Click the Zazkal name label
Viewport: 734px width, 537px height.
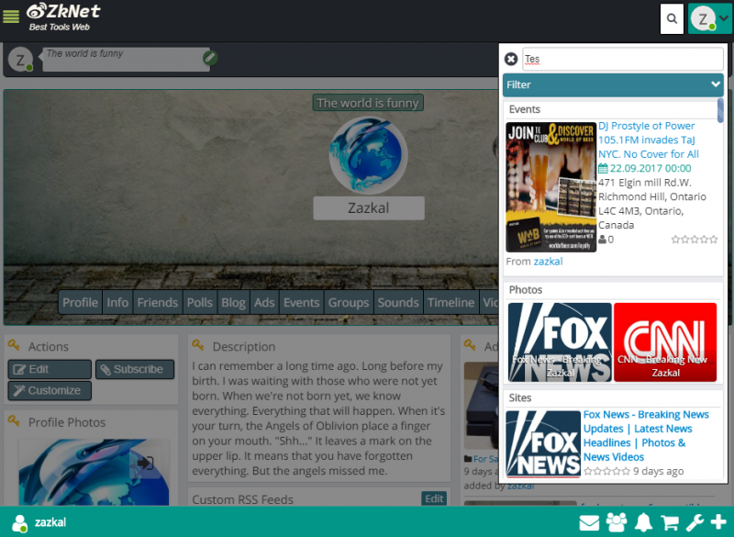point(369,207)
